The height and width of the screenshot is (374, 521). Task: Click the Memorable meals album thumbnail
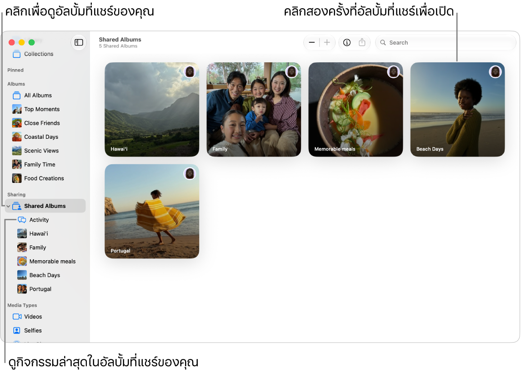[356, 109]
